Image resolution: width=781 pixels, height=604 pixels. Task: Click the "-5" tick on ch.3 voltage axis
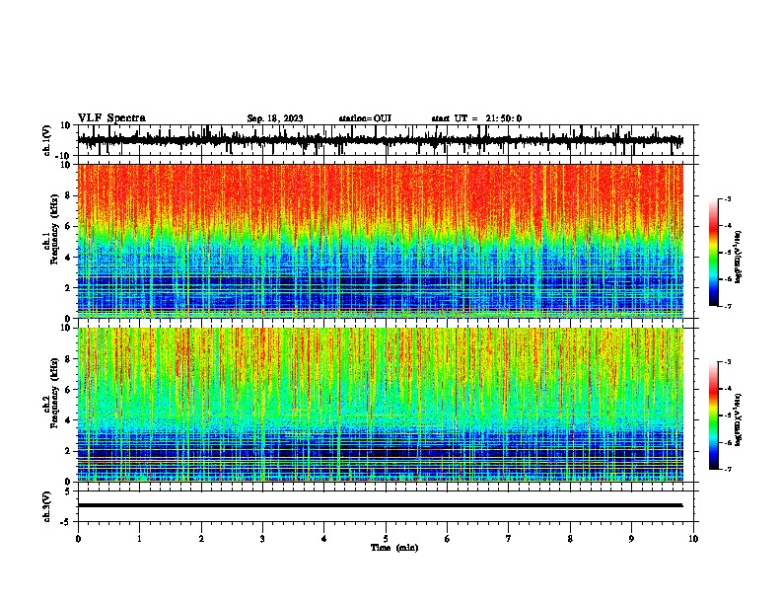pos(66,522)
